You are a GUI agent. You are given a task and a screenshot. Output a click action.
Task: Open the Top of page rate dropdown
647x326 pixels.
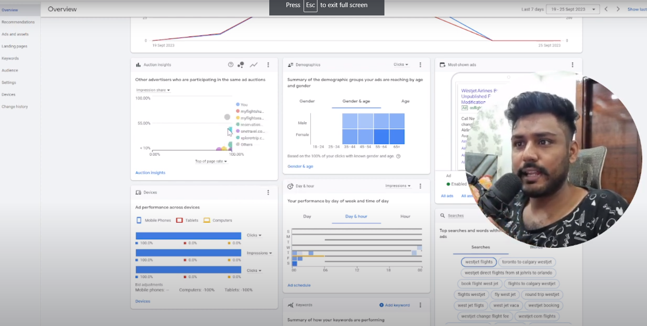[211, 161]
